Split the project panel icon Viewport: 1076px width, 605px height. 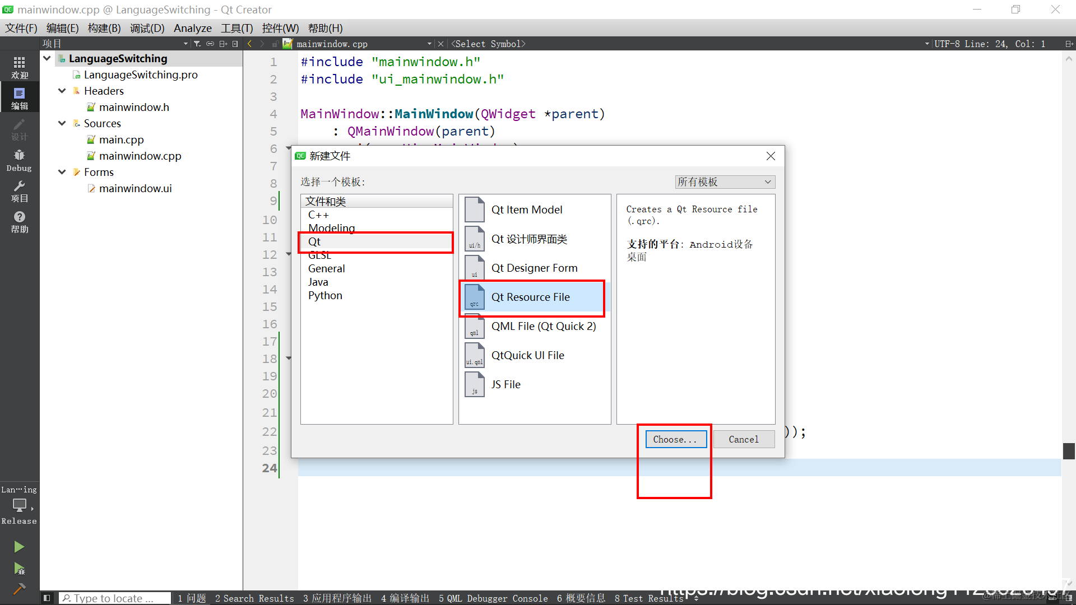223,44
